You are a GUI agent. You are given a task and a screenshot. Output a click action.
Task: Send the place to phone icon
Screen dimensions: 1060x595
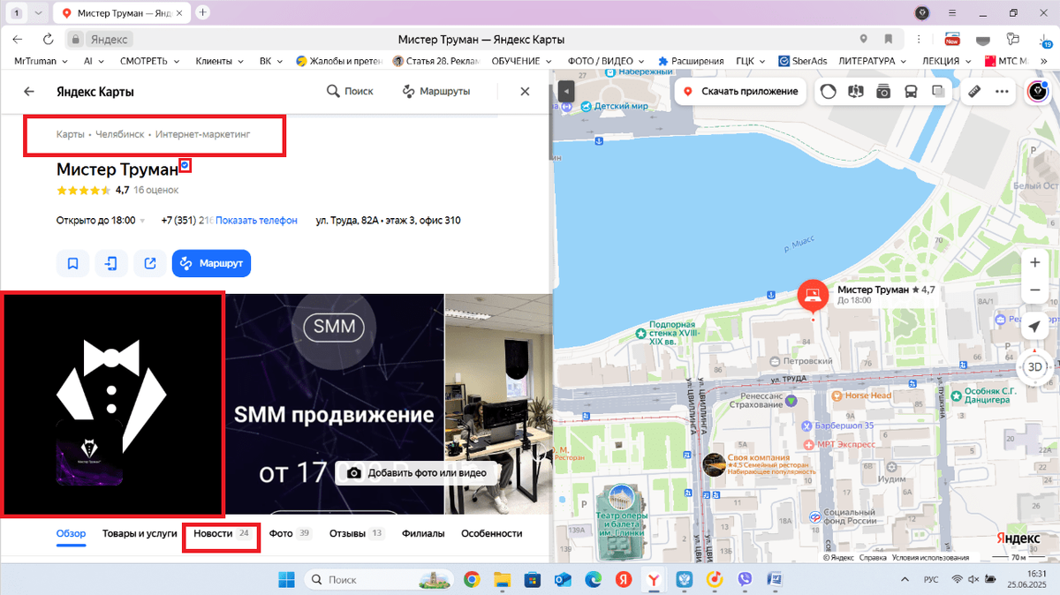tap(111, 263)
